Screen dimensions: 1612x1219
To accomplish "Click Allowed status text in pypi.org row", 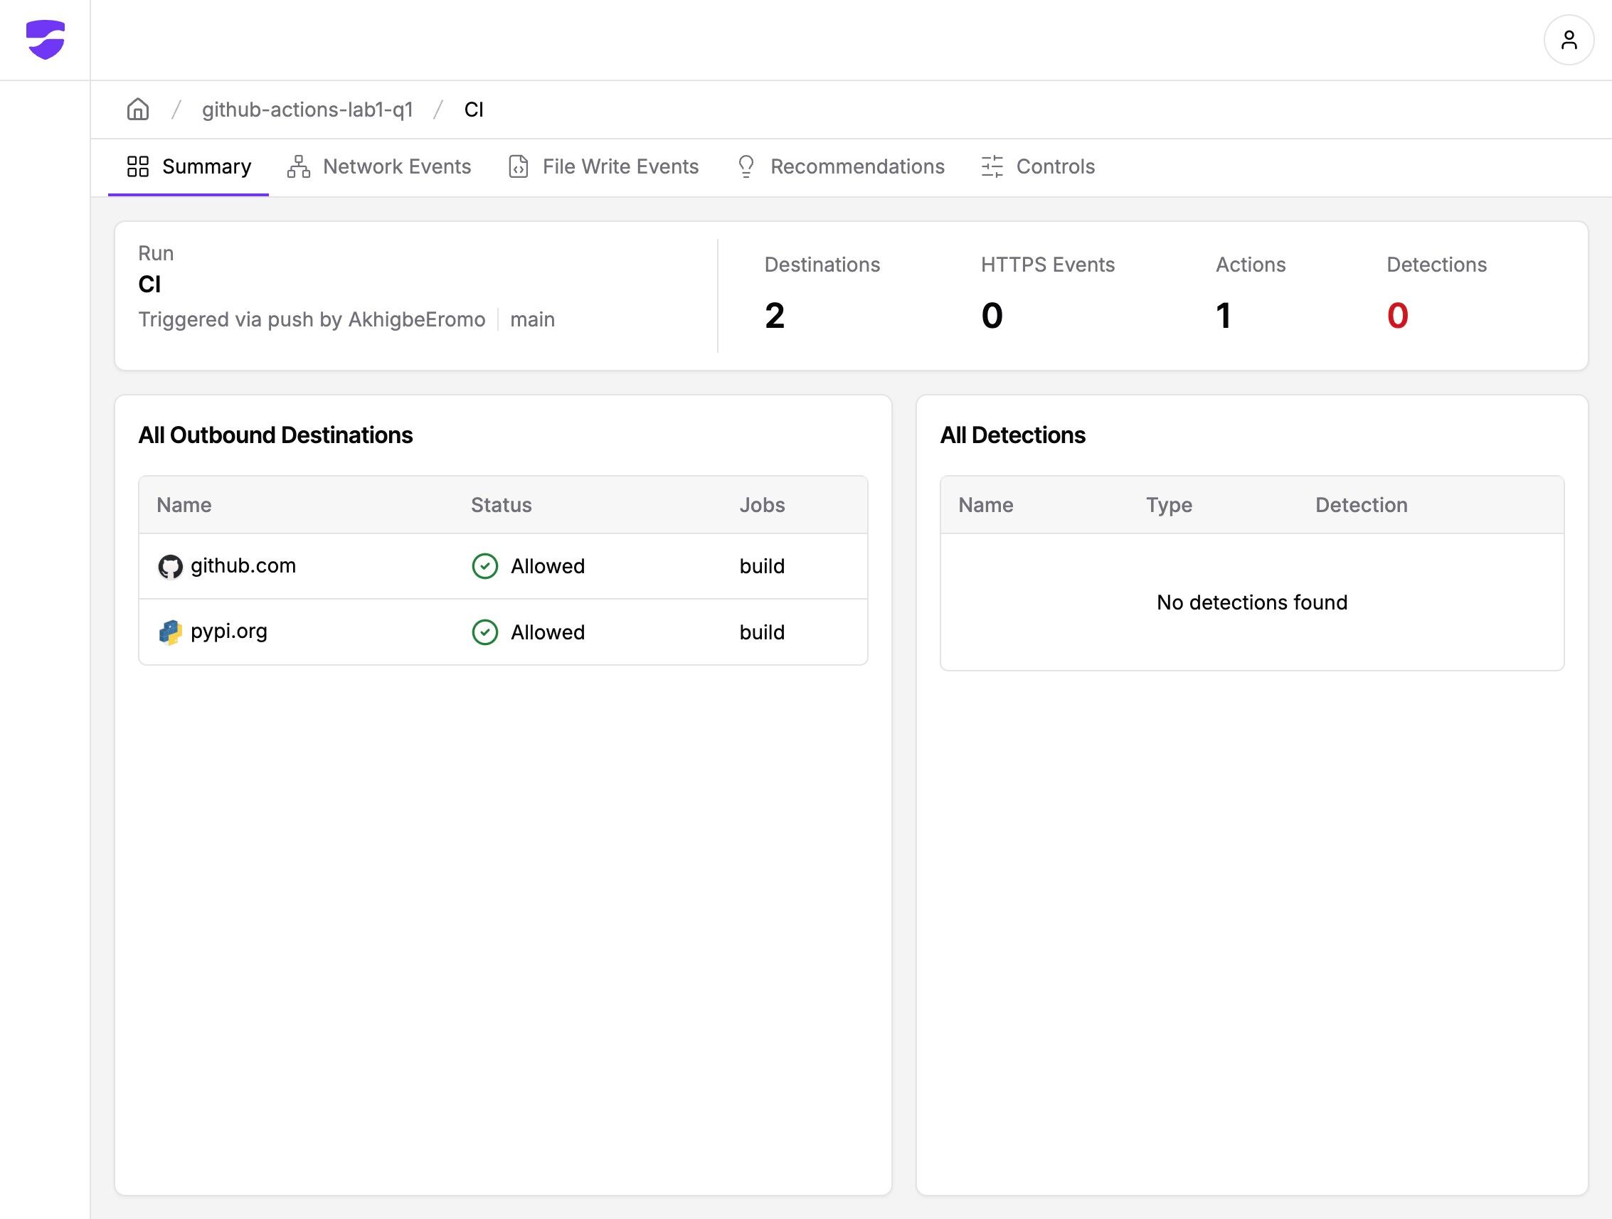I will point(548,632).
